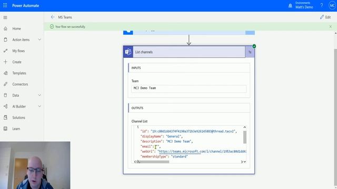Click the thread.tacv2 id value

[193, 131]
